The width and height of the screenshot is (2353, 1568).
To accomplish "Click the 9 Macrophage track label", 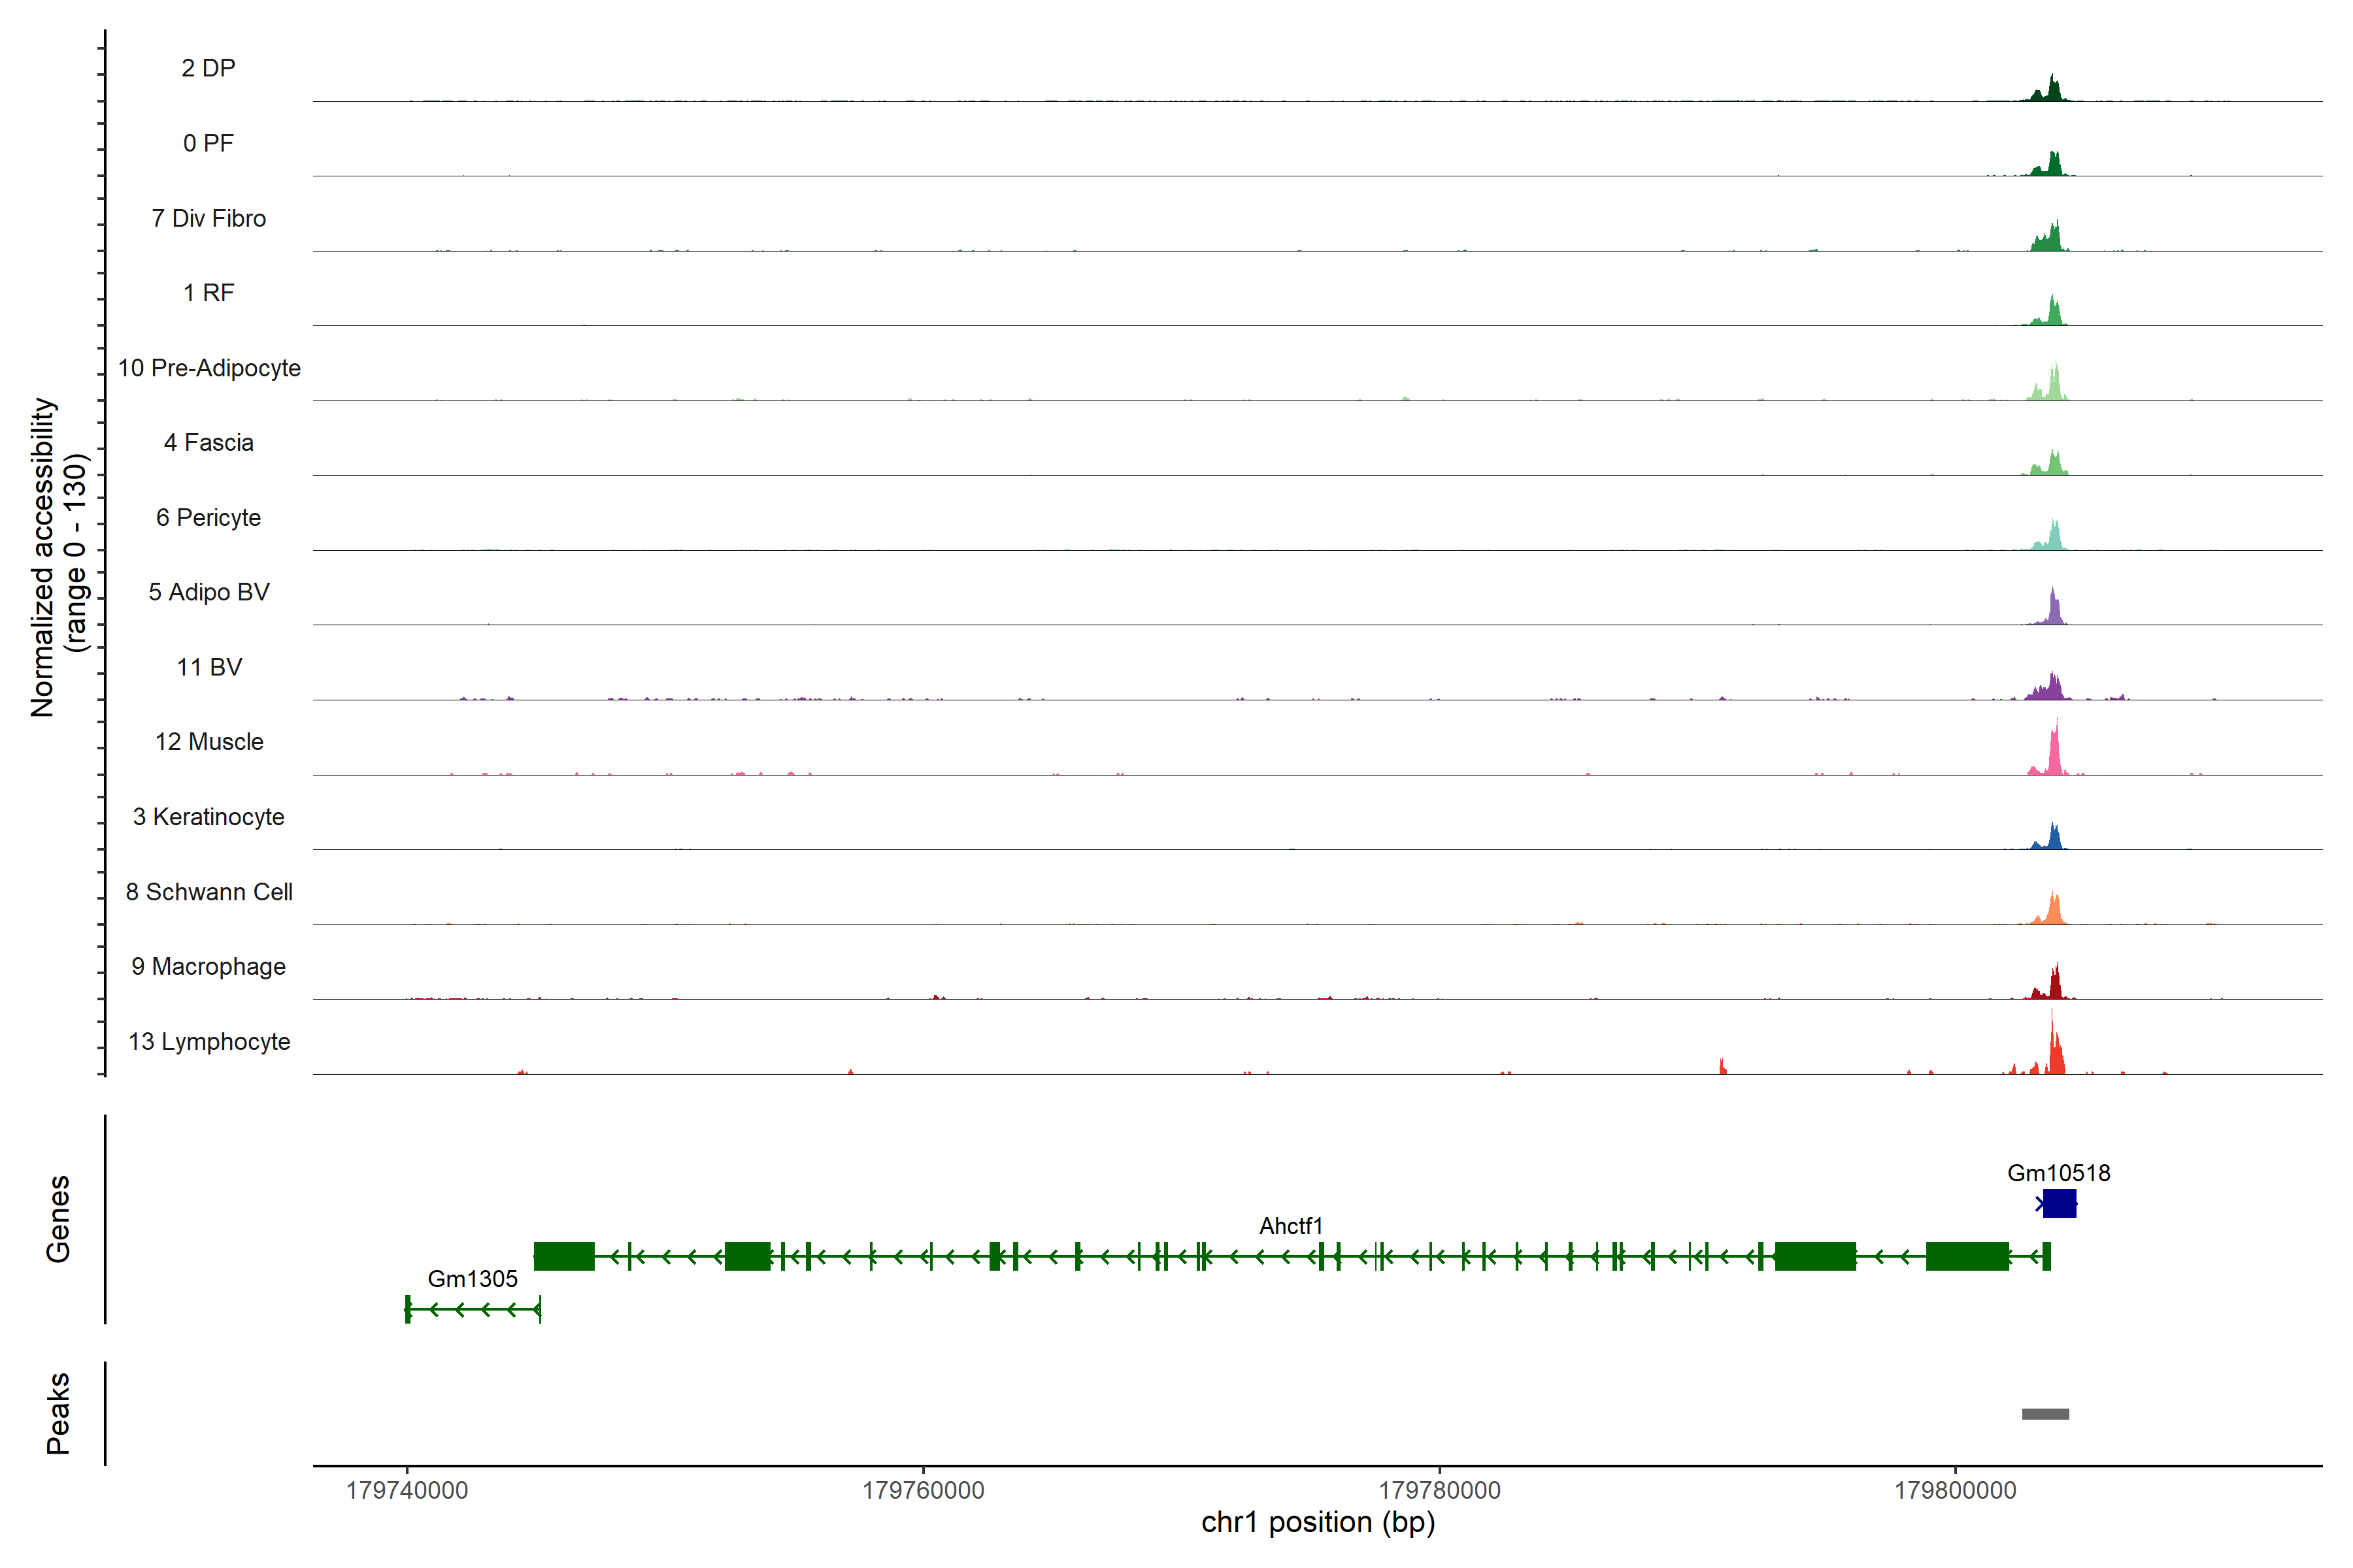I will 209,967.
